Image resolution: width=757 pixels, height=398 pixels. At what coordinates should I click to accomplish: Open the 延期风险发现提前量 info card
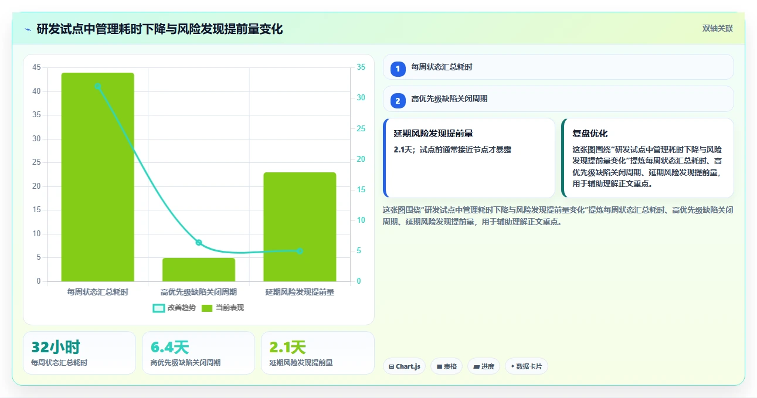click(x=469, y=158)
